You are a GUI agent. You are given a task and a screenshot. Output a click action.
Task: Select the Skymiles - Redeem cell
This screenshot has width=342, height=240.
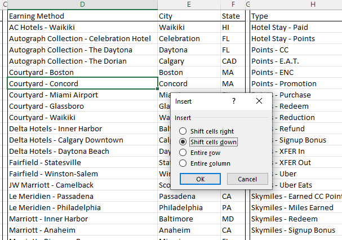tap(296, 219)
